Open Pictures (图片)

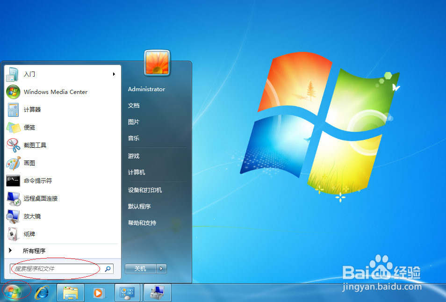pyautogui.click(x=134, y=122)
